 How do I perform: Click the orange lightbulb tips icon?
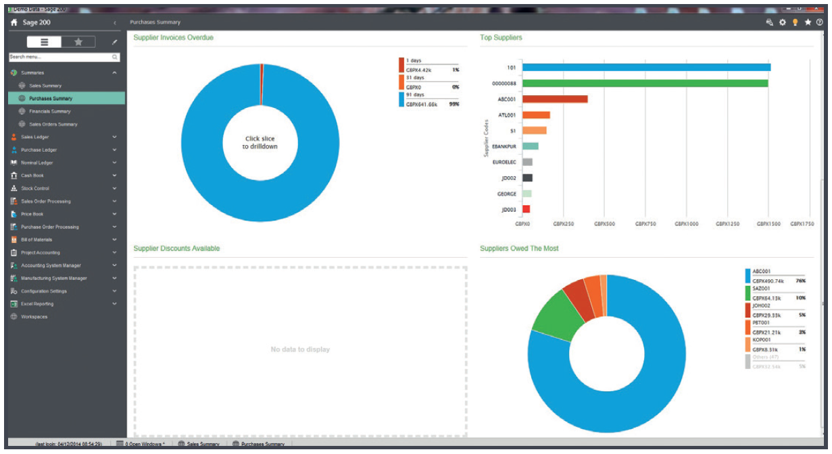pyautogui.click(x=795, y=22)
